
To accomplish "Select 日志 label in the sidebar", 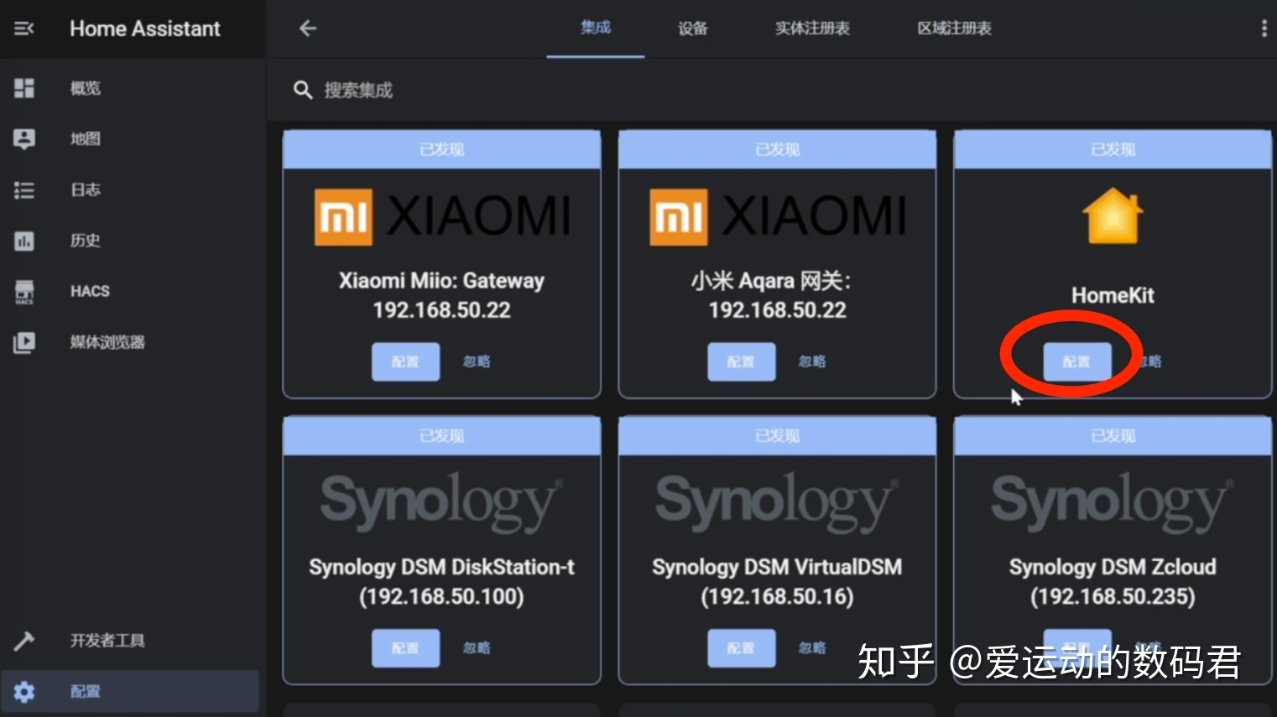I will (86, 190).
